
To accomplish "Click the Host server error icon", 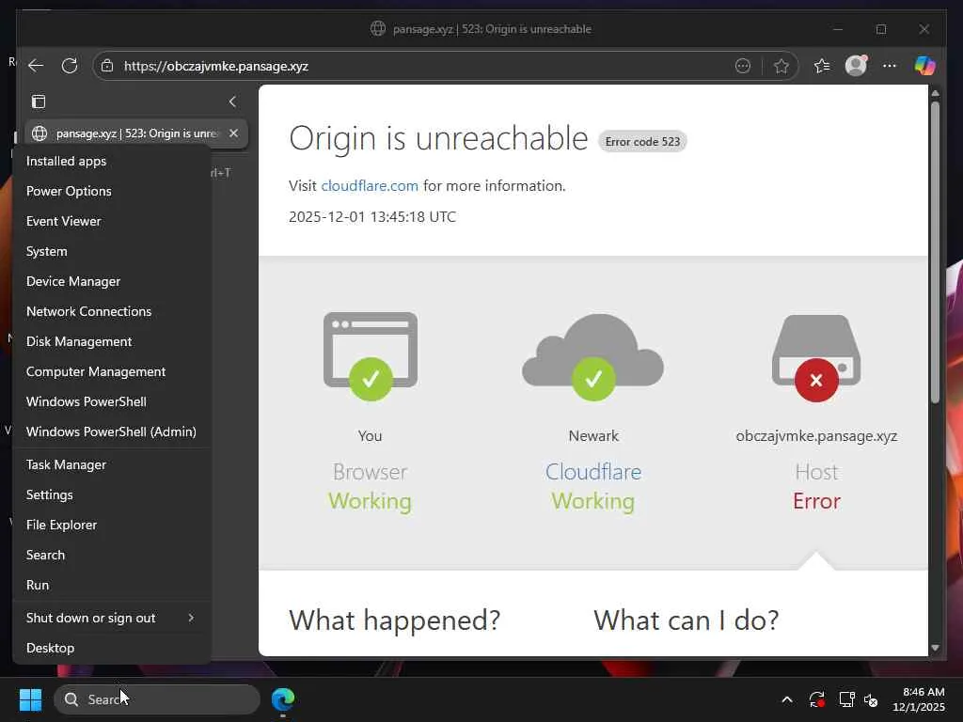I will [x=816, y=358].
